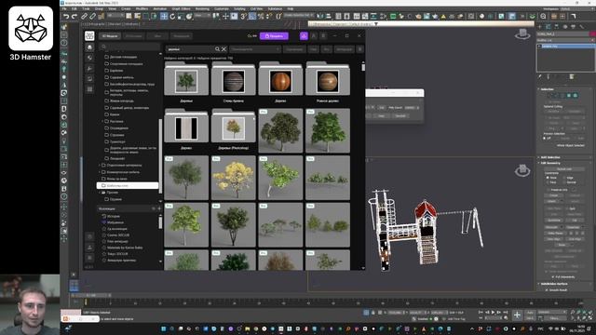The width and height of the screenshot is (596, 335).
Task: Click the Play Animation button
Action: pos(493,313)
